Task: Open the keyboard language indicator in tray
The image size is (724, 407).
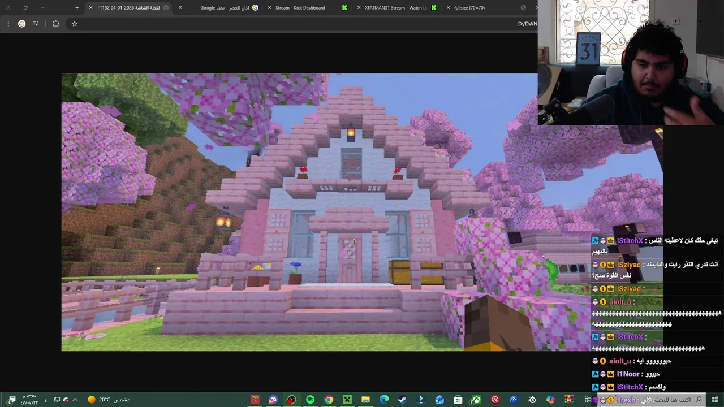Action: point(45,400)
